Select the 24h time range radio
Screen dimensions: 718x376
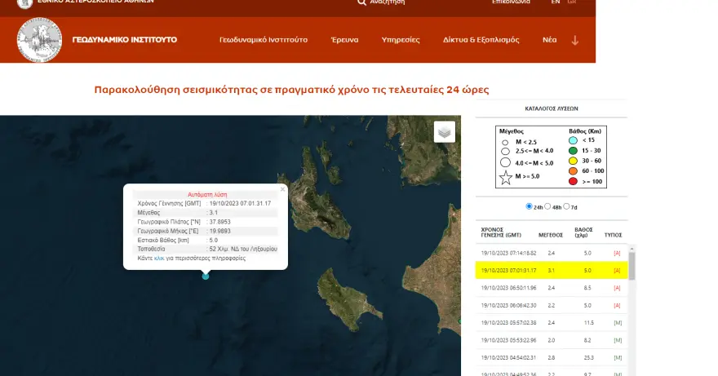pyautogui.click(x=530, y=206)
